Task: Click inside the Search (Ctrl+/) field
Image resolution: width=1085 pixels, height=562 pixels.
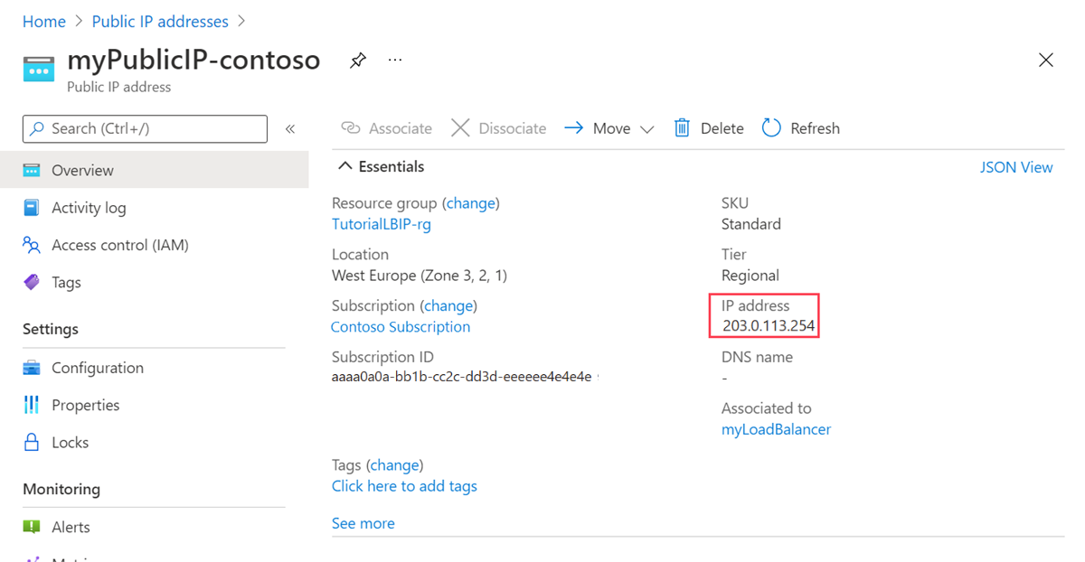Action: [x=145, y=128]
